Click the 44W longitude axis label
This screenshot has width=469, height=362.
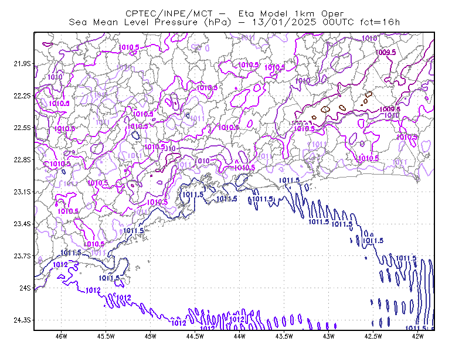(240, 336)
